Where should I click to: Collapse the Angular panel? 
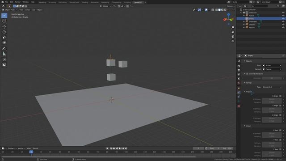[244, 92]
